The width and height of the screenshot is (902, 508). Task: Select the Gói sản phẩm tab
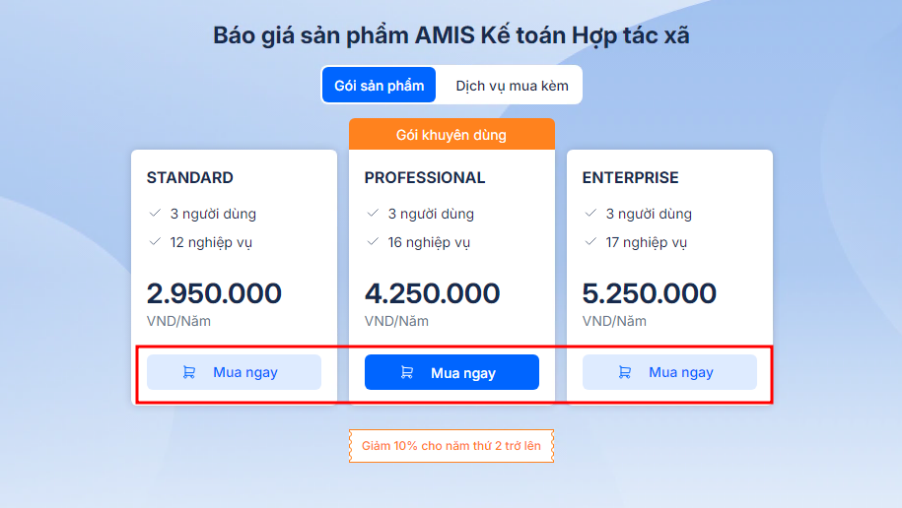pos(380,85)
